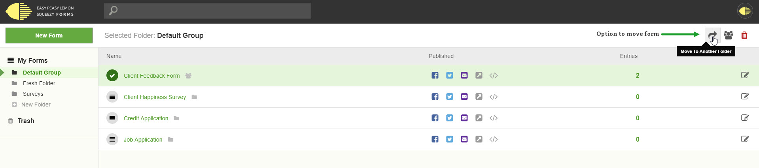Get embed code for Client Happiness Survey
Viewport: 759px width, 168px height.
click(493, 97)
